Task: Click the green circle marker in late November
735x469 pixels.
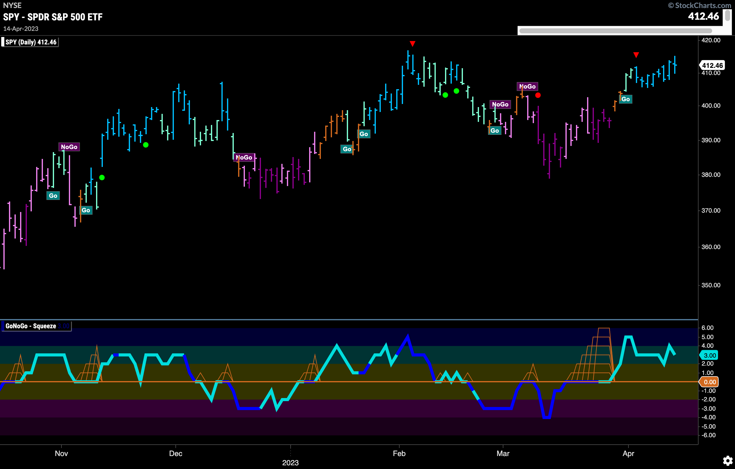Action: coord(146,145)
